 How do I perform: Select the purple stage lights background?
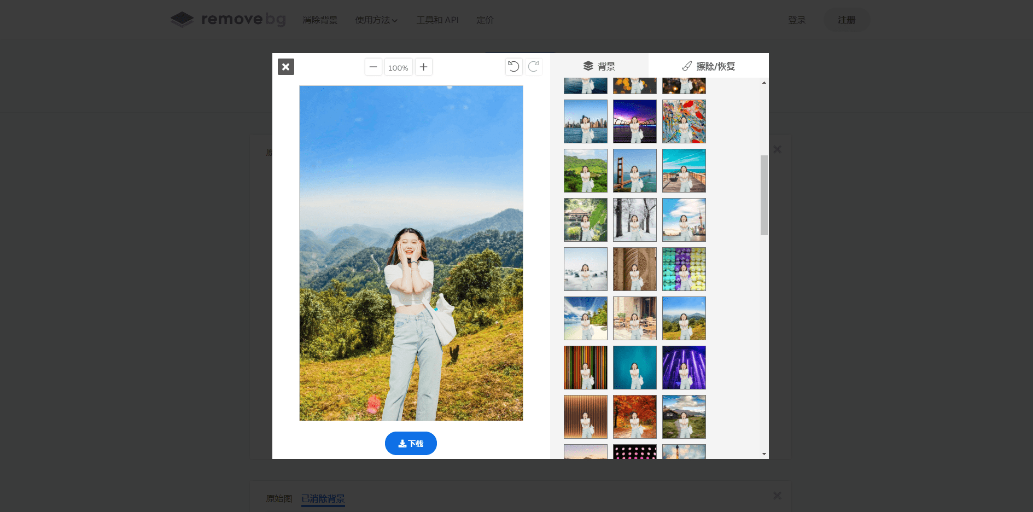pyautogui.click(x=684, y=368)
